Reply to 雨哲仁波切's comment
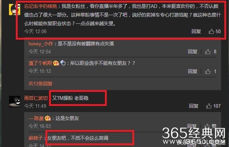This screenshot has height=147, width=229. click(x=194, y=106)
